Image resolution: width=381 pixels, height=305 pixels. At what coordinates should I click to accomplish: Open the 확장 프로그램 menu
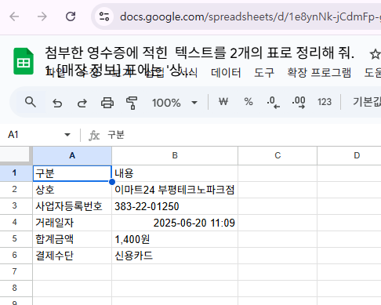click(319, 72)
